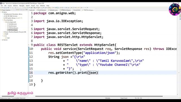Click the Save toolbar icon
Image resolution: width=181 pixels, height=102 pixels.
[x=5, y=8]
